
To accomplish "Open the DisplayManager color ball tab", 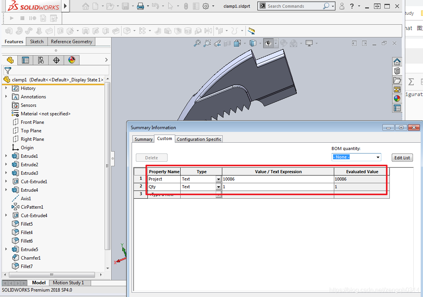I will 72,60.
